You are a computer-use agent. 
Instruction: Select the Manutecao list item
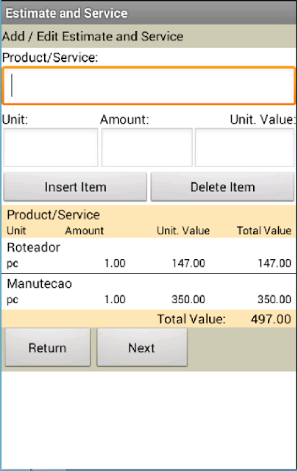(149, 291)
